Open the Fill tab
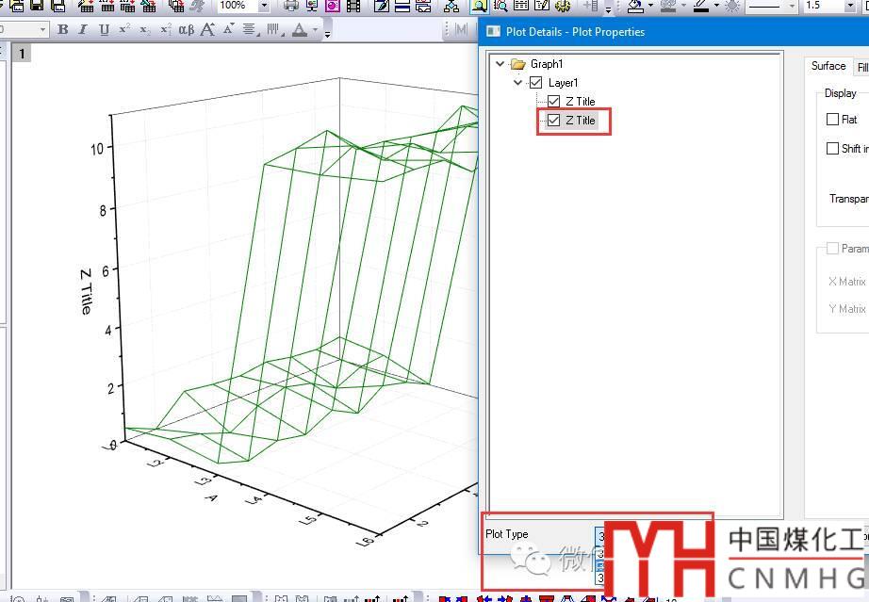Viewport: 869px width, 602px height. coord(861,68)
